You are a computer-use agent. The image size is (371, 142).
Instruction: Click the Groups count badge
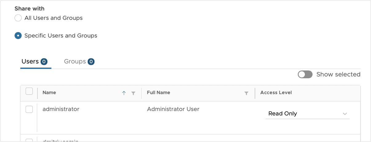tap(91, 62)
